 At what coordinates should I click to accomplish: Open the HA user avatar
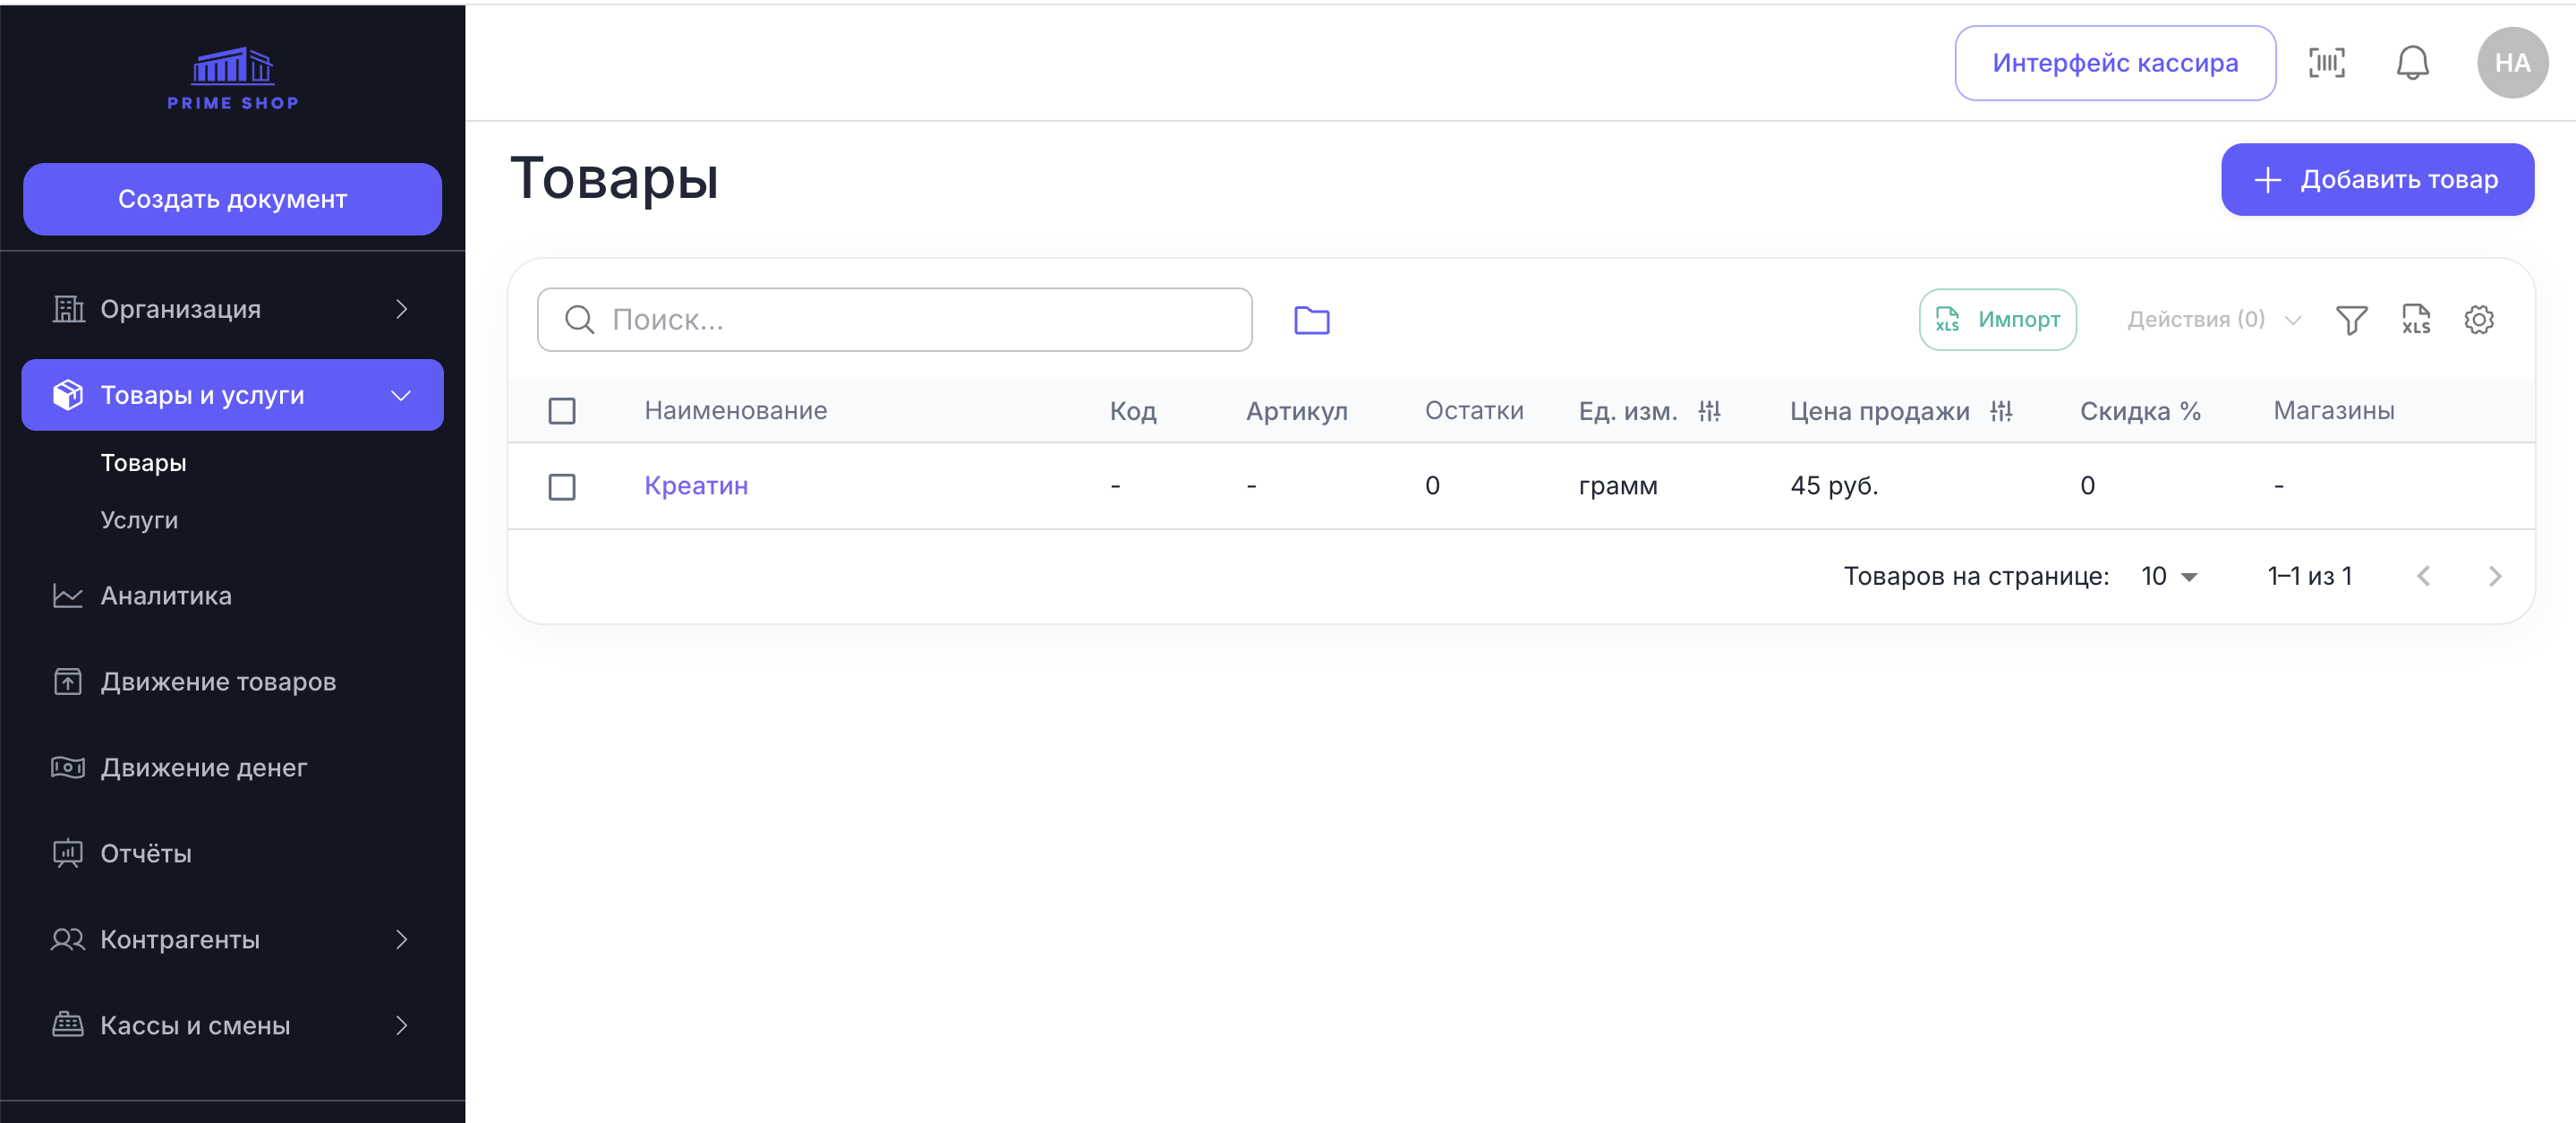coord(2512,63)
